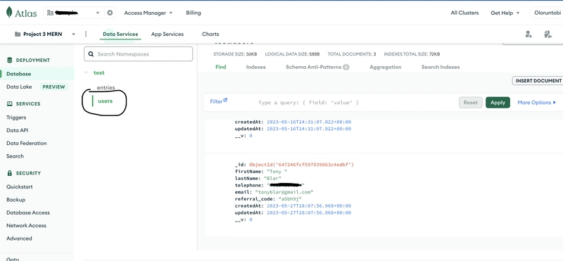Open Triggers in the sidebar
The width and height of the screenshot is (563, 261).
[16, 117]
